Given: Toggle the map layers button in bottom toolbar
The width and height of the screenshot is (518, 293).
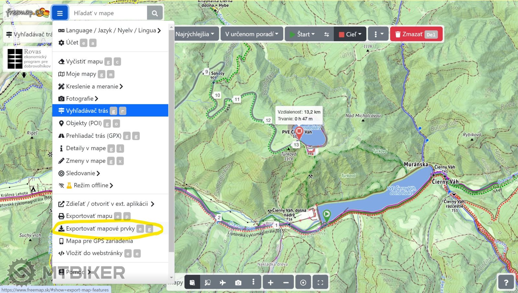Looking at the screenshot, I should [x=192, y=283].
